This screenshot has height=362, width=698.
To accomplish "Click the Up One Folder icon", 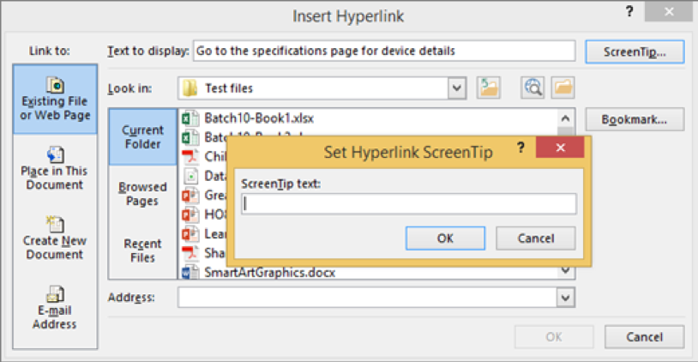I will click(x=489, y=87).
